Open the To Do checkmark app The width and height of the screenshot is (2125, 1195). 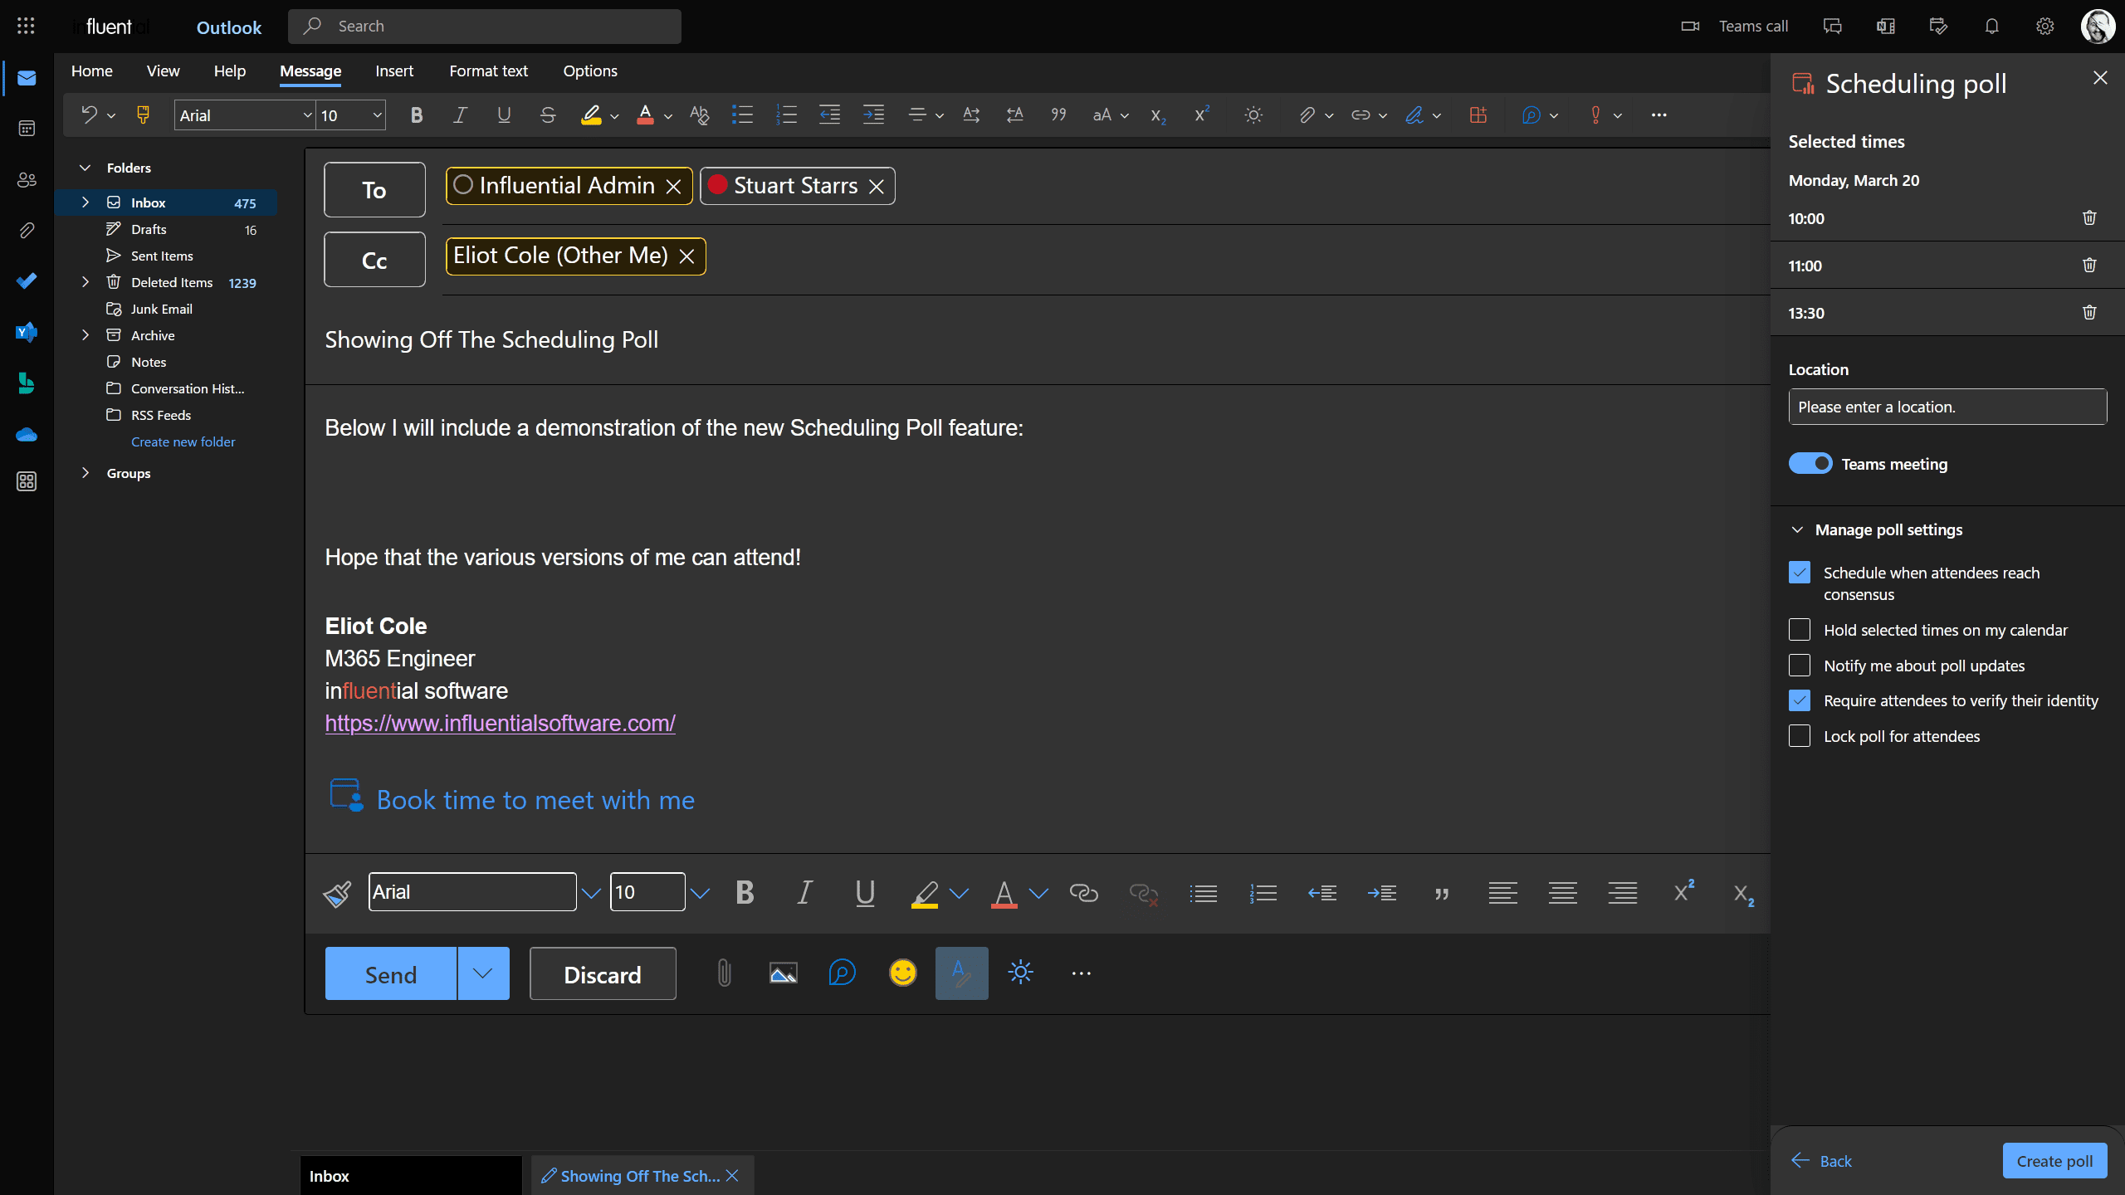(27, 280)
